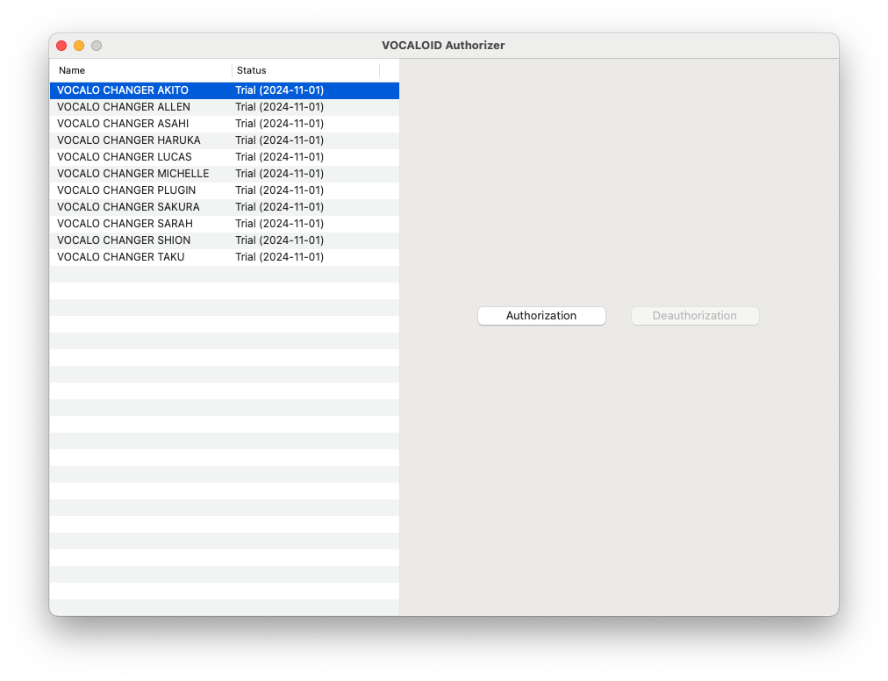Click the Authorization button
Screen dimensions: 888x681
click(541, 316)
